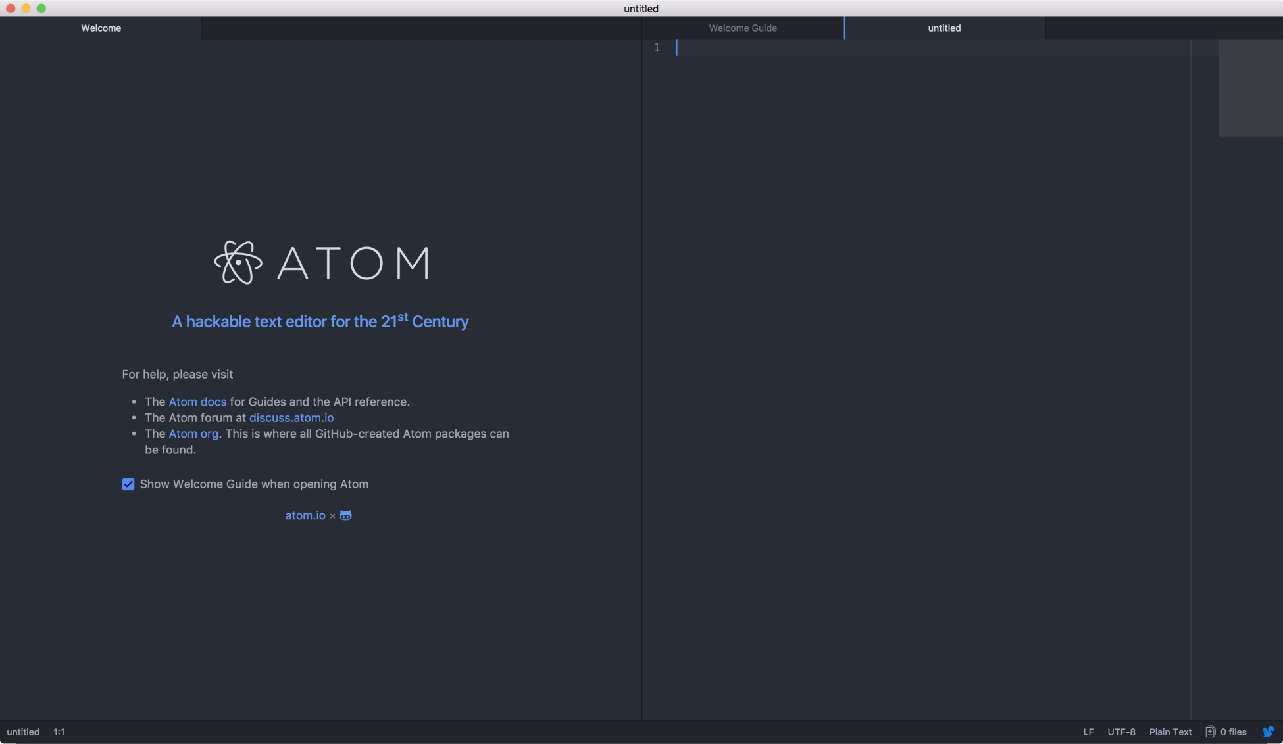
Task: Visit the discuss.atom.io forum link
Action: click(x=291, y=418)
